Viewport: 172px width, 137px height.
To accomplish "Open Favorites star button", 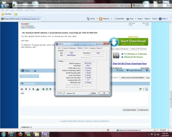I will 6,14.
